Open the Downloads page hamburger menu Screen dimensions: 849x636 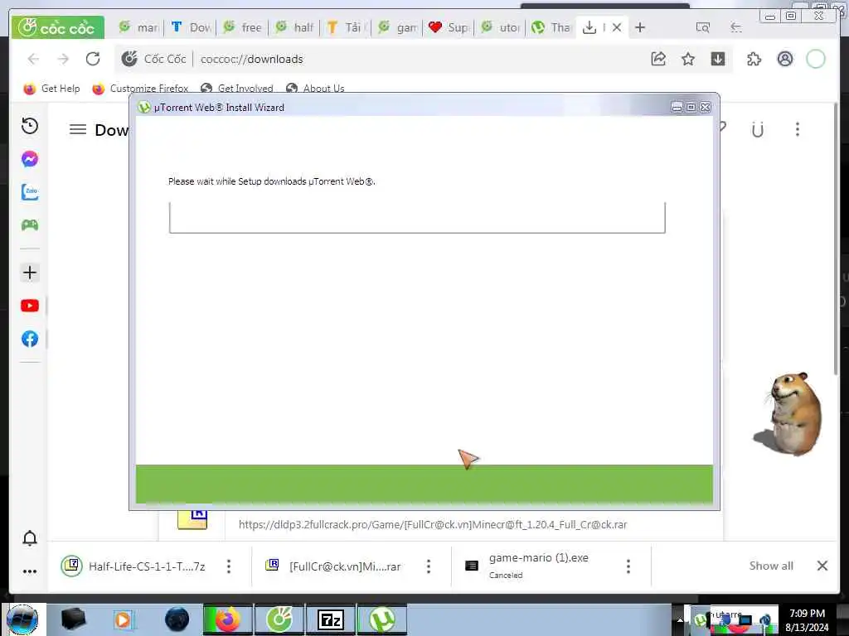[x=77, y=129]
